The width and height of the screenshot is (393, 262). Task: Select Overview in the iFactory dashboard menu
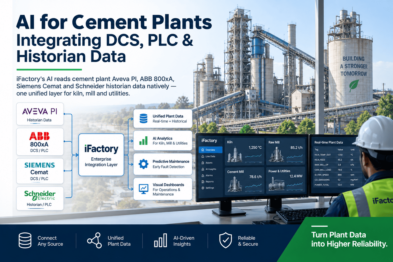coord(211,150)
